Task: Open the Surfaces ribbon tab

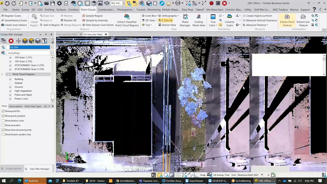Action: point(61,10)
